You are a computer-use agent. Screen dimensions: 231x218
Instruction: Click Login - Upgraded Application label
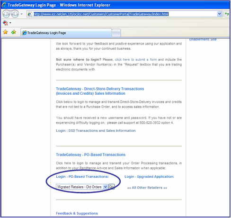[x=149, y=177]
